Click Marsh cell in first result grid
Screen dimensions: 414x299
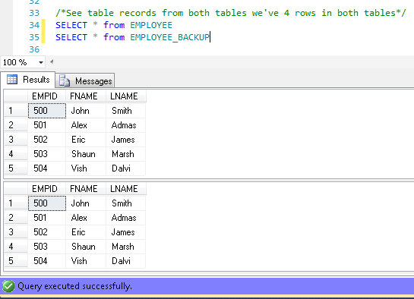[x=125, y=154]
